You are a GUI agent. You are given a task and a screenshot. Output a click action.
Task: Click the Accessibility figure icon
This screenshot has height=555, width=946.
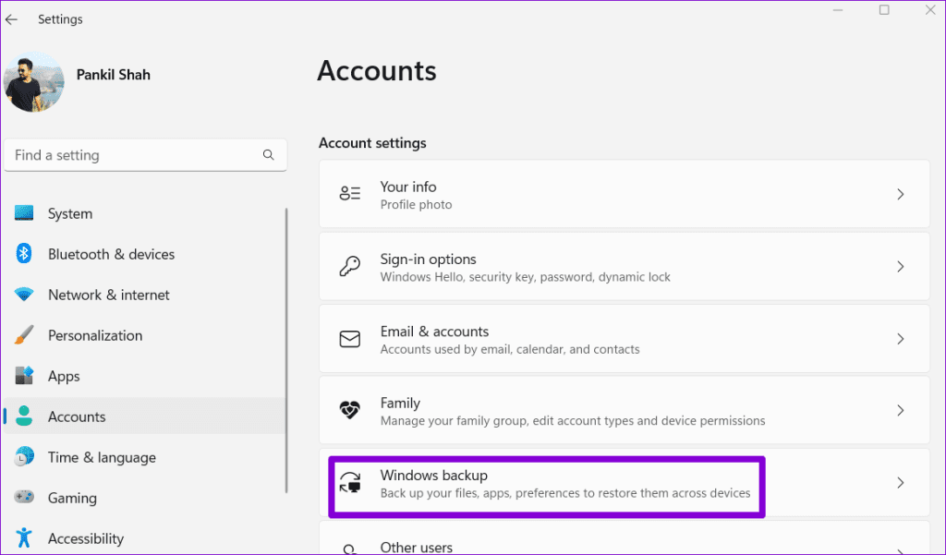tap(24, 537)
